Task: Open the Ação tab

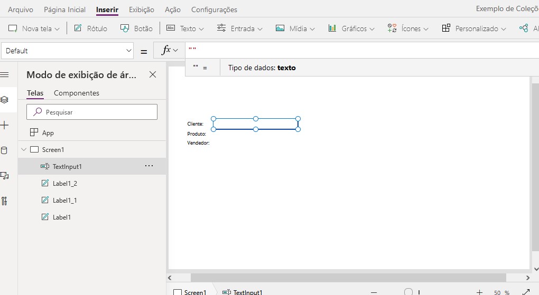Action: point(173,9)
